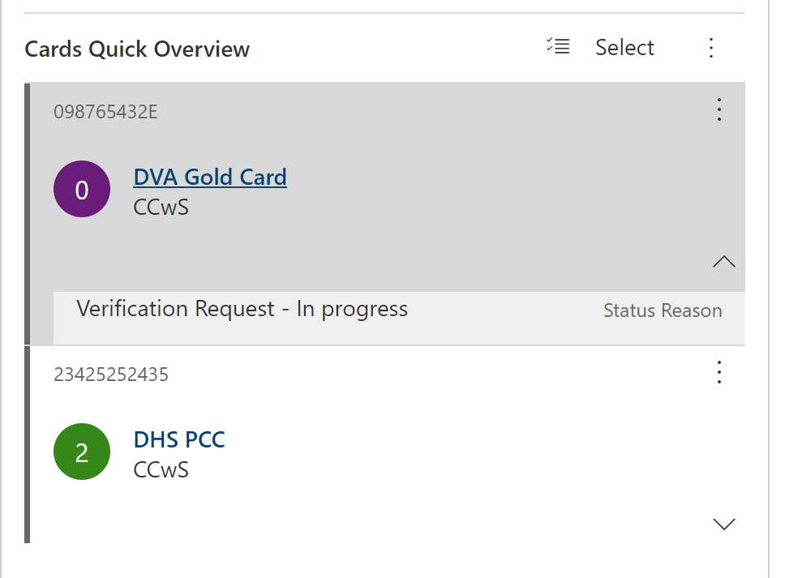Click the Status Reason label

[x=662, y=310]
